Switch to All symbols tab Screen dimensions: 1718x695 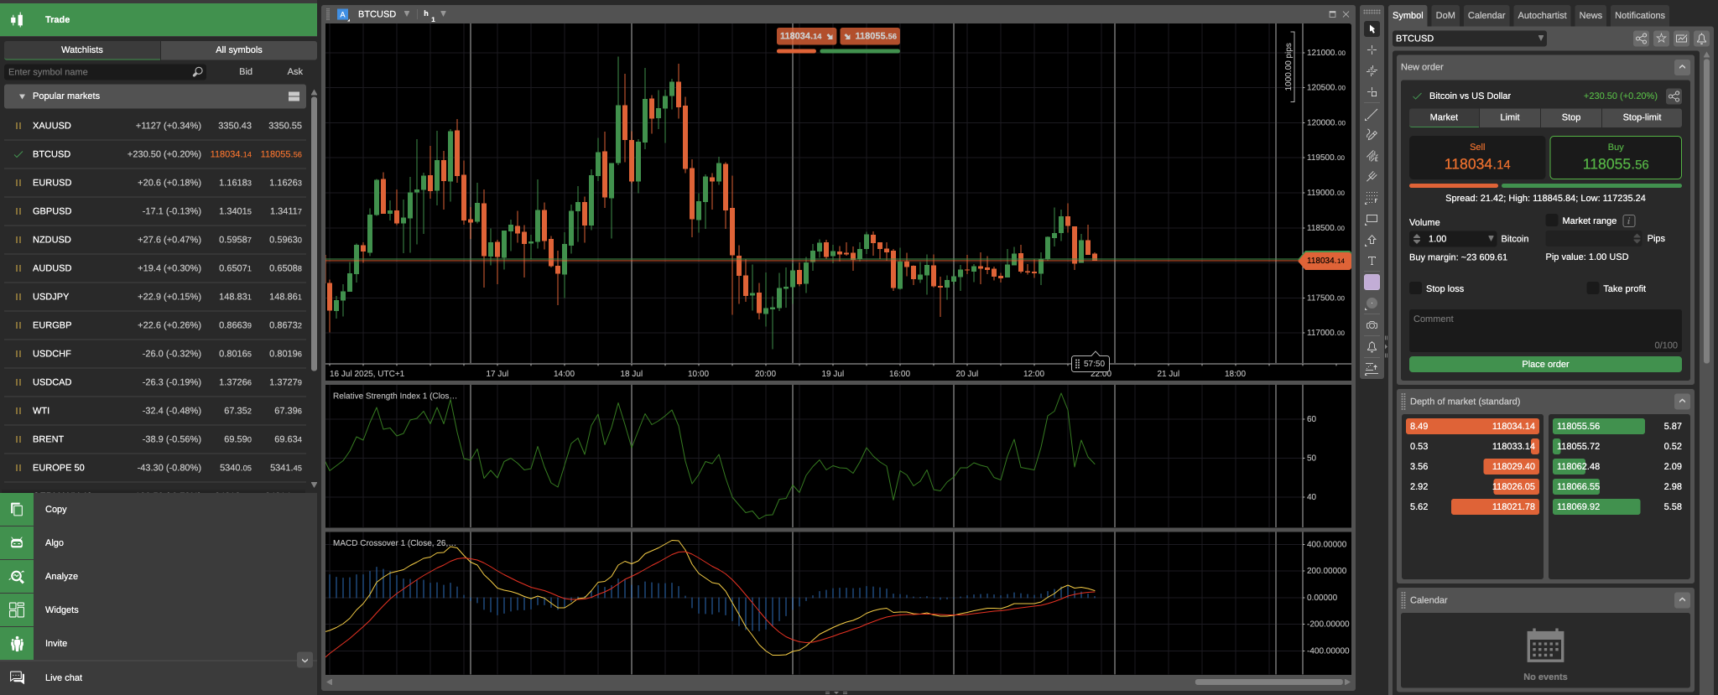(x=239, y=50)
